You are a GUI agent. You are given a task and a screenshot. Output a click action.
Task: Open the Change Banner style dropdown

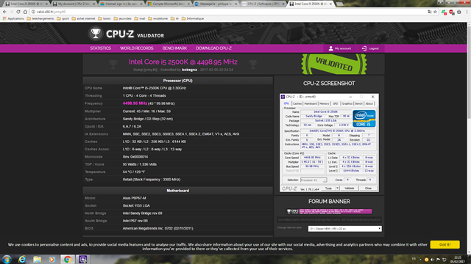pos(345,229)
